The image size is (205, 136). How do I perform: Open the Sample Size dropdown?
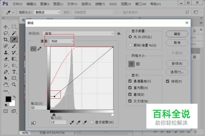pos(47,12)
